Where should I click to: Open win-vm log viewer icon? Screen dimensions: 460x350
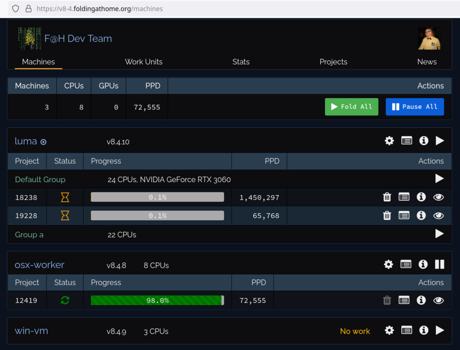click(406, 330)
